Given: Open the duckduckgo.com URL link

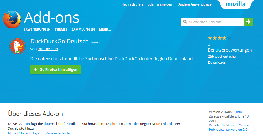Looking at the screenshot, I should [x=39, y=133].
